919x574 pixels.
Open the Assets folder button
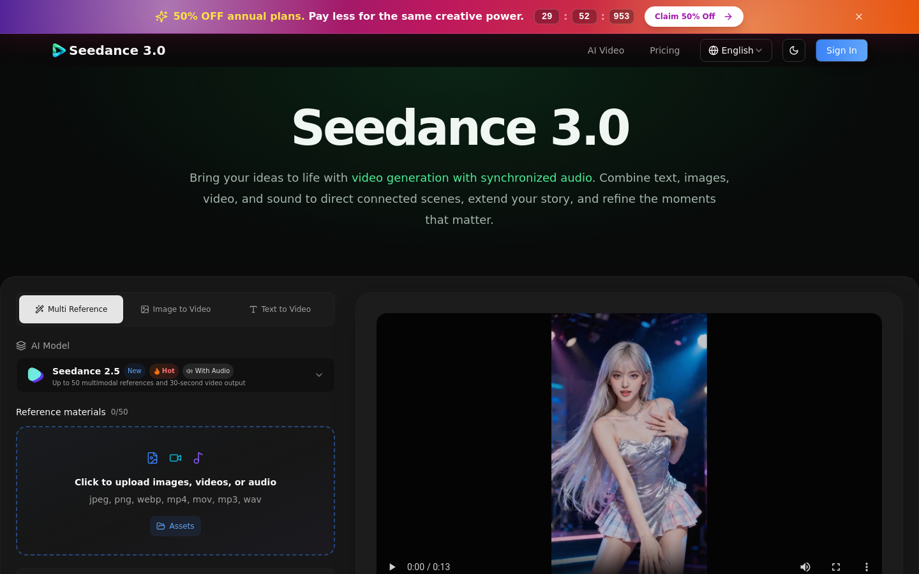click(176, 526)
